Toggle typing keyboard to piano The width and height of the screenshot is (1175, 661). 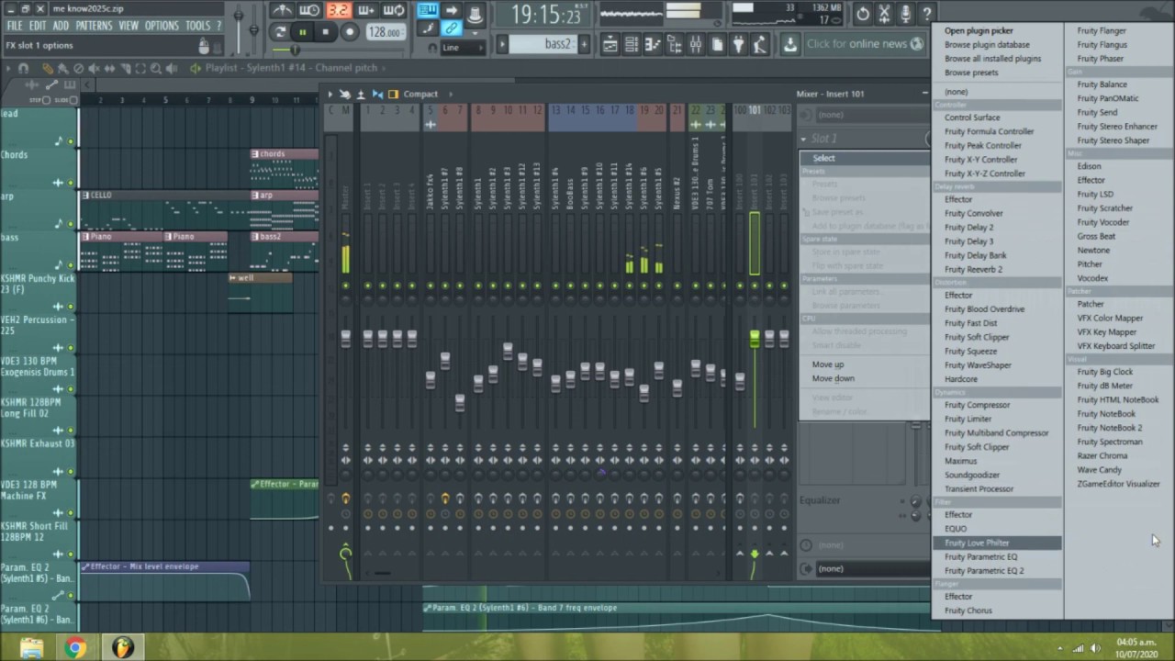(x=428, y=11)
